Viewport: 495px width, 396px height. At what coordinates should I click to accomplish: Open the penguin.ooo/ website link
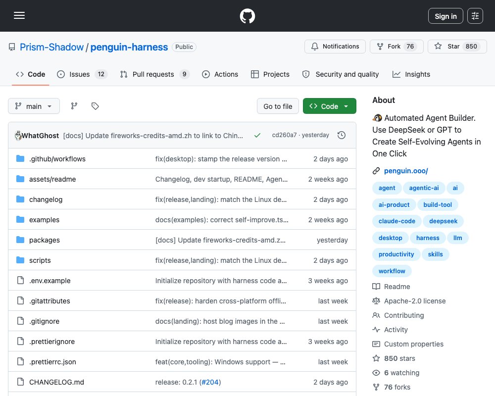(x=406, y=171)
